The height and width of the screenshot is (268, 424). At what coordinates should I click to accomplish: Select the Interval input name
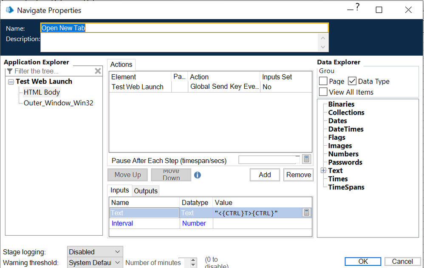pyautogui.click(x=122, y=223)
